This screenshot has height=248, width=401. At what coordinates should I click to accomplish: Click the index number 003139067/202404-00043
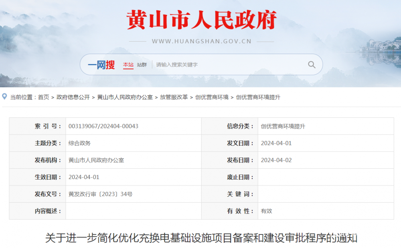(x=103, y=126)
